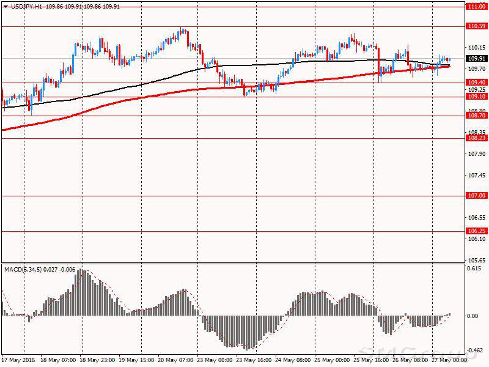489x367 pixels.
Task: Select the 108.70 red price label
Action: pos(476,116)
